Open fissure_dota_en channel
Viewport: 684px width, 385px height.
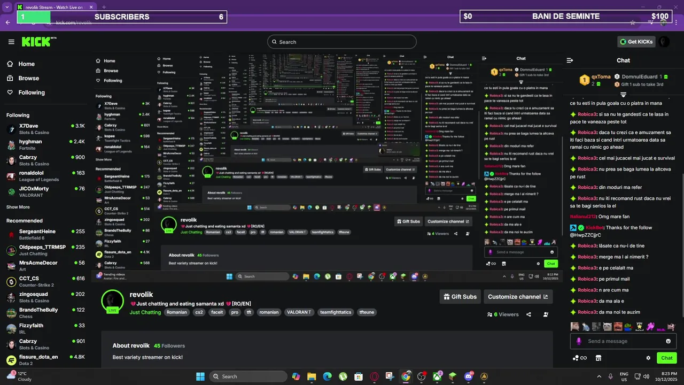45,360
